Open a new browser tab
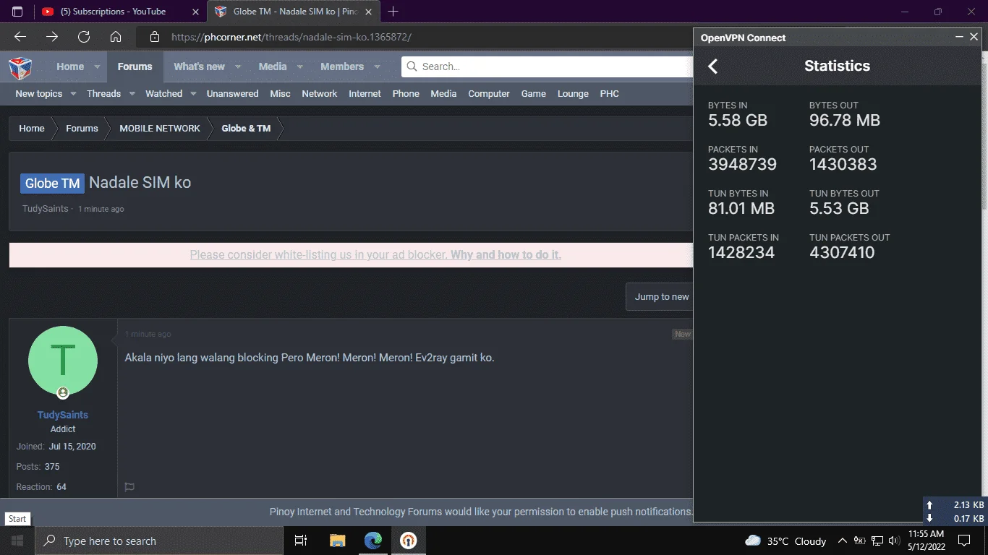Viewport: 988px width, 555px height. click(393, 12)
